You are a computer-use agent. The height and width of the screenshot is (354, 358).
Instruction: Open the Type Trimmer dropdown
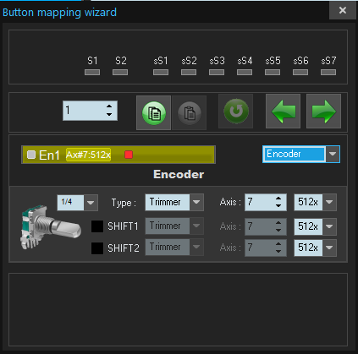(x=196, y=202)
